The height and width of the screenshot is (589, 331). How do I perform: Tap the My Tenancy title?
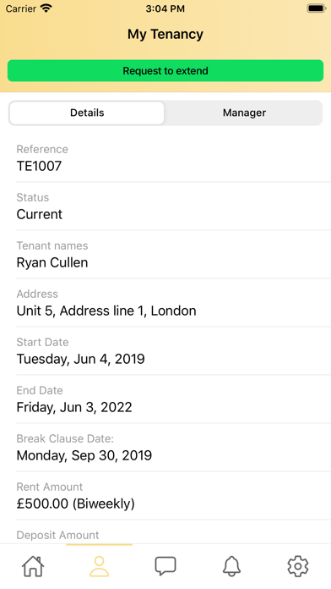[165, 34]
